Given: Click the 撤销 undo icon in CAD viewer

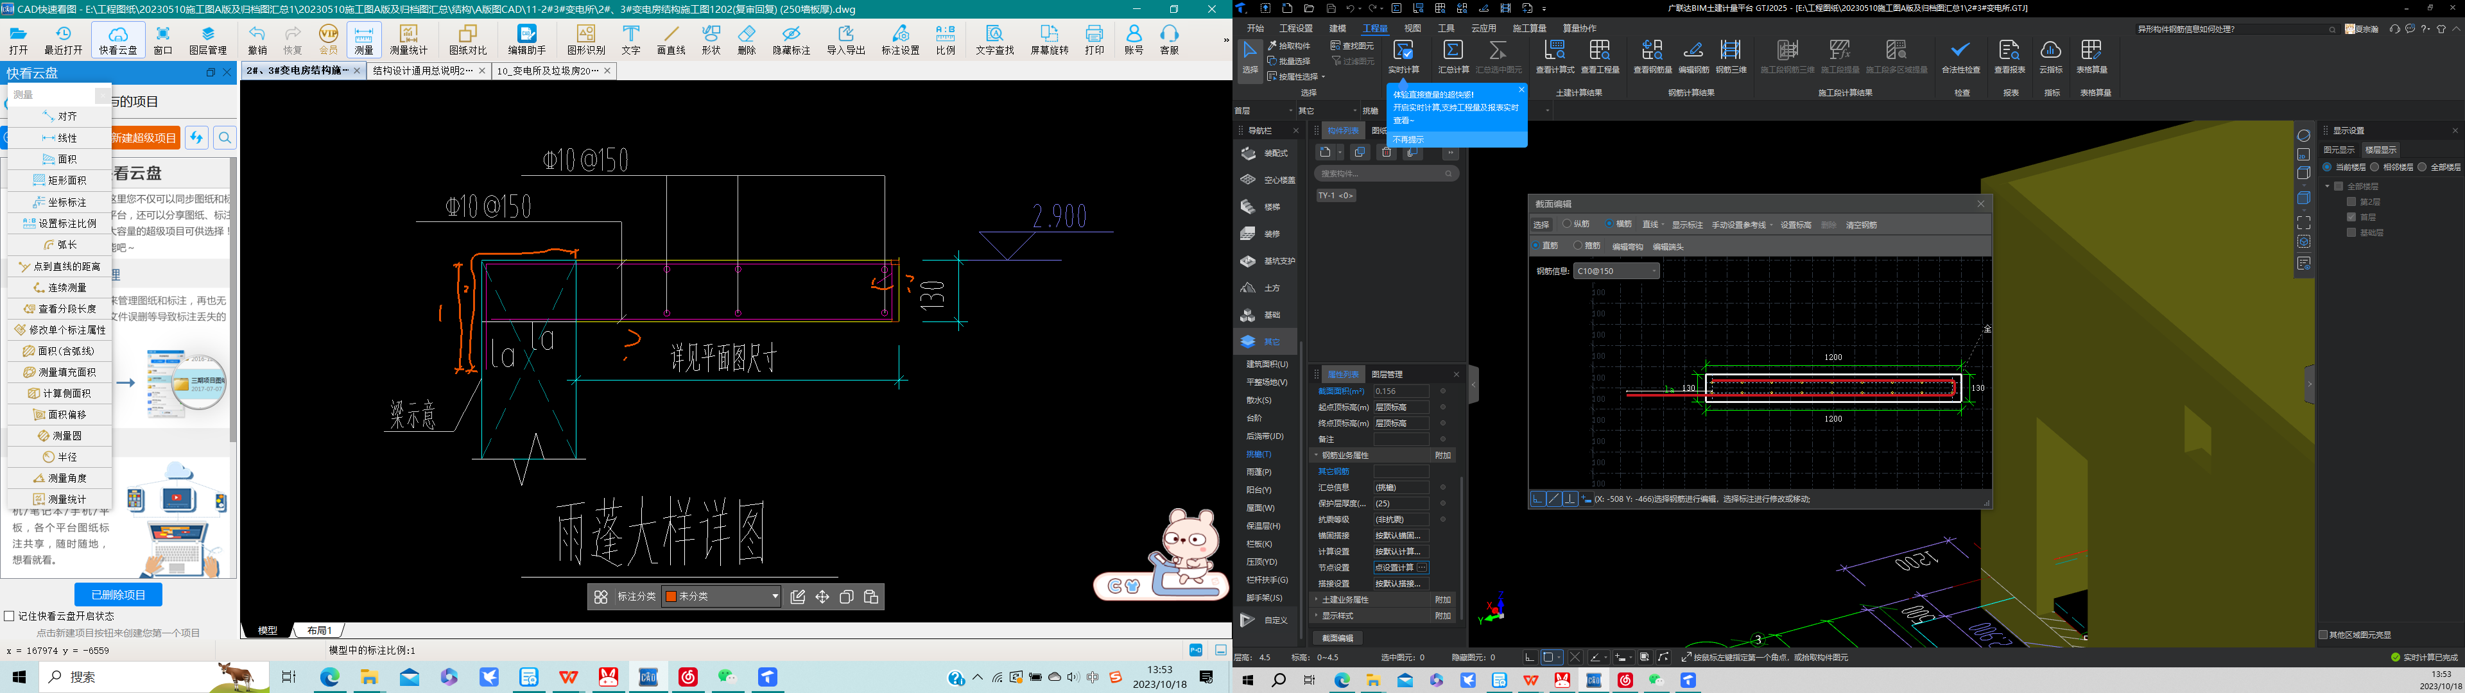Looking at the screenshot, I should coord(257,40).
